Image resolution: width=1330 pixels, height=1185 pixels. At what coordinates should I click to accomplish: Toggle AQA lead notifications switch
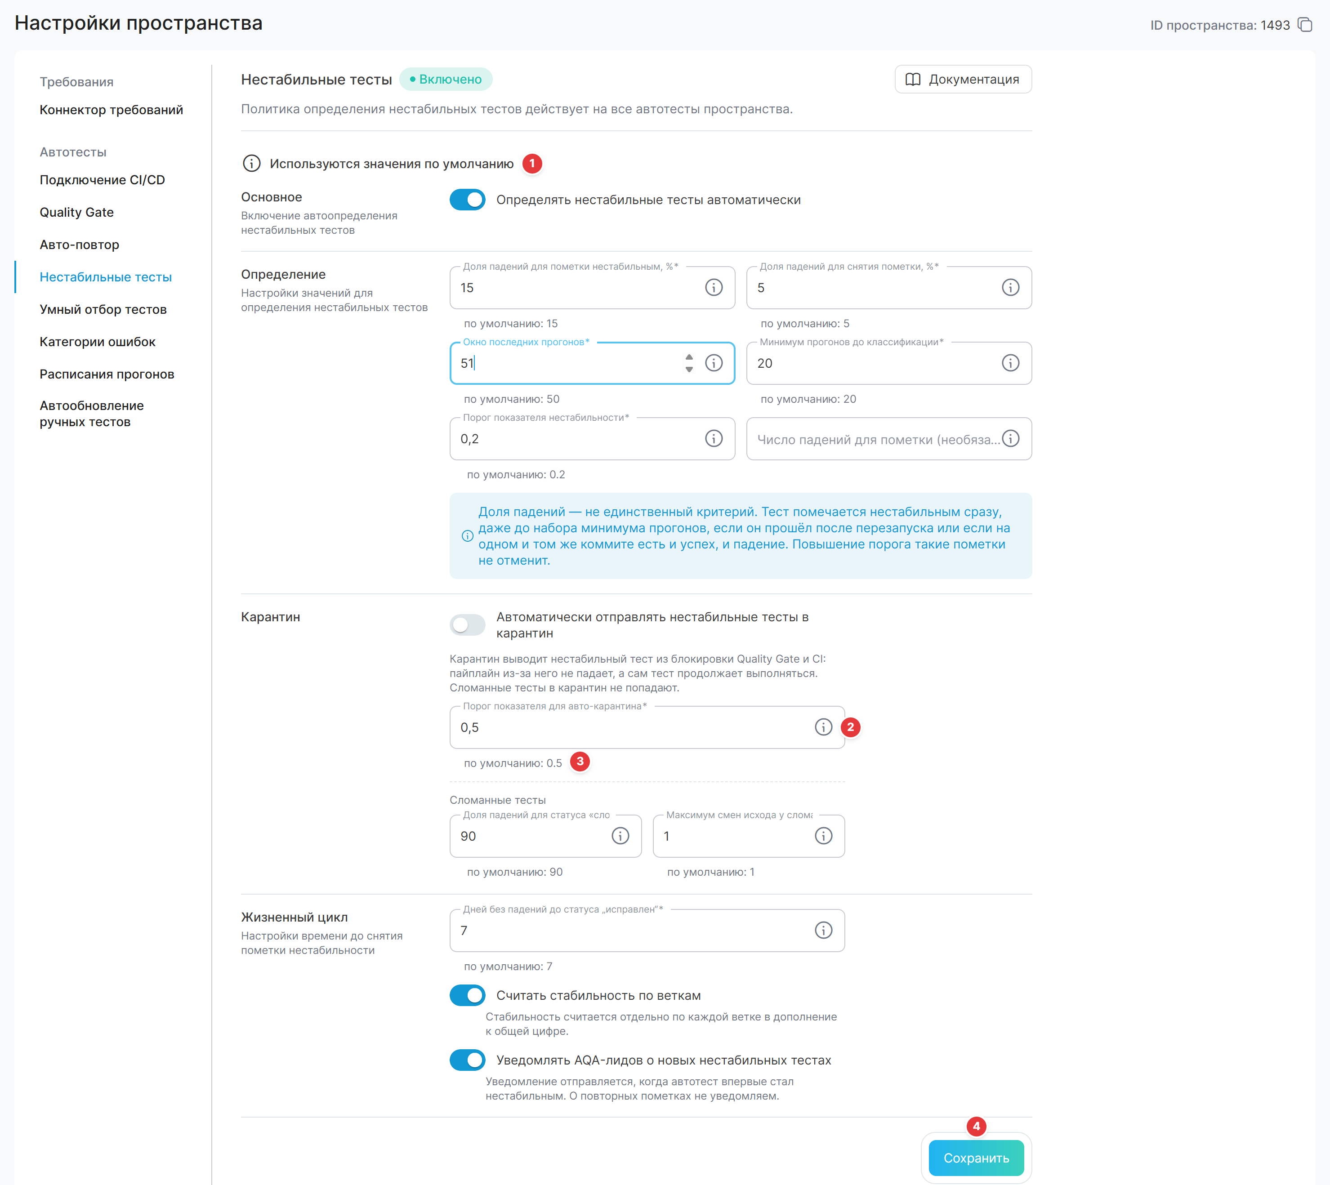pos(468,1060)
